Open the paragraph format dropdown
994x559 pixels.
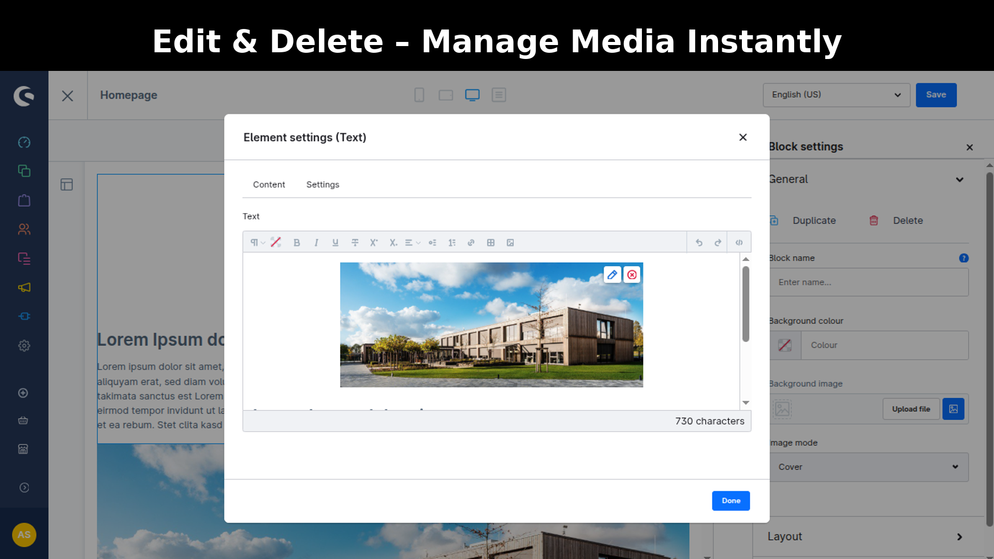point(257,242)
